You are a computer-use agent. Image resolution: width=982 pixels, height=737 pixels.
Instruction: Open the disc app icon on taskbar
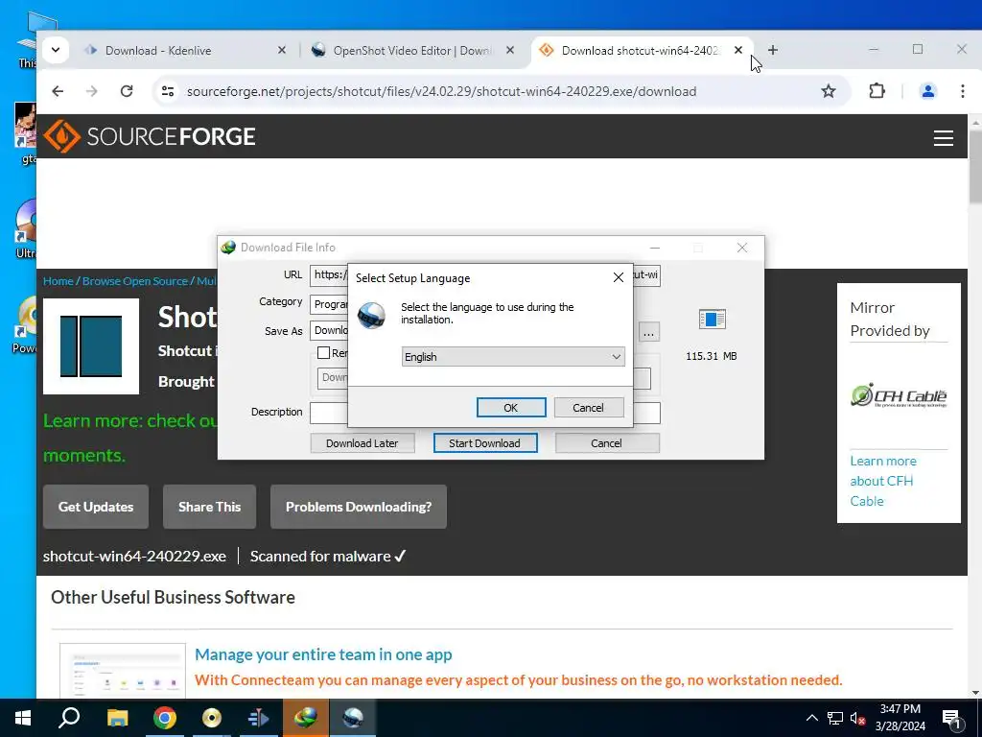click(x=212, y=718)
